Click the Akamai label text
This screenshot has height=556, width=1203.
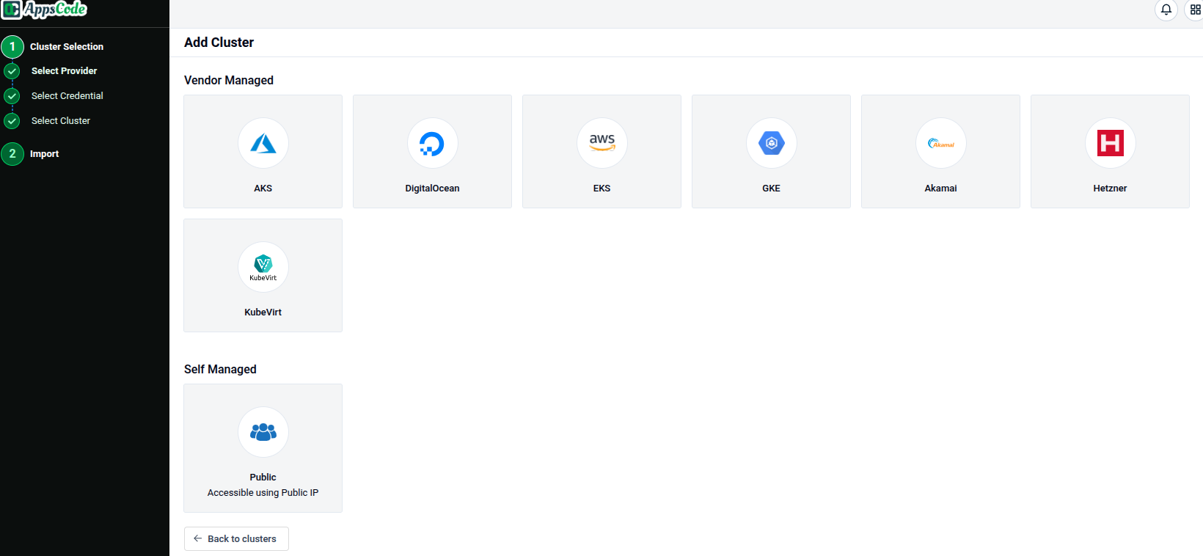tap(941, 189)
